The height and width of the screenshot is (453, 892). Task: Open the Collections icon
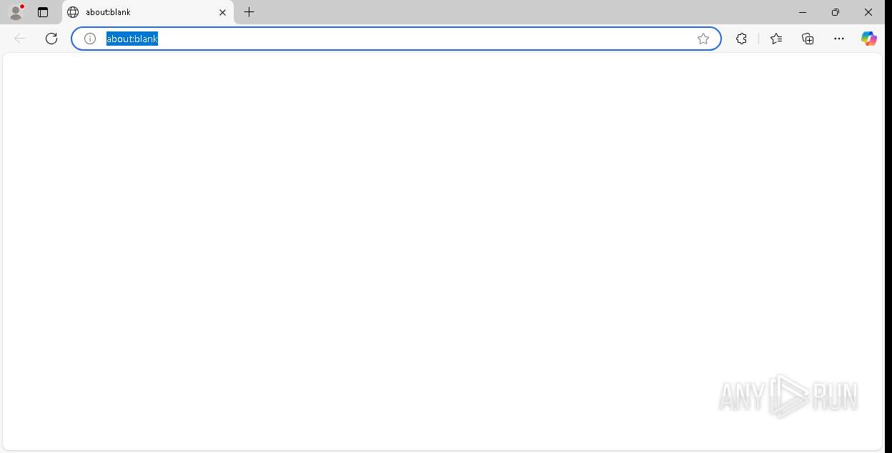point(808,39)
